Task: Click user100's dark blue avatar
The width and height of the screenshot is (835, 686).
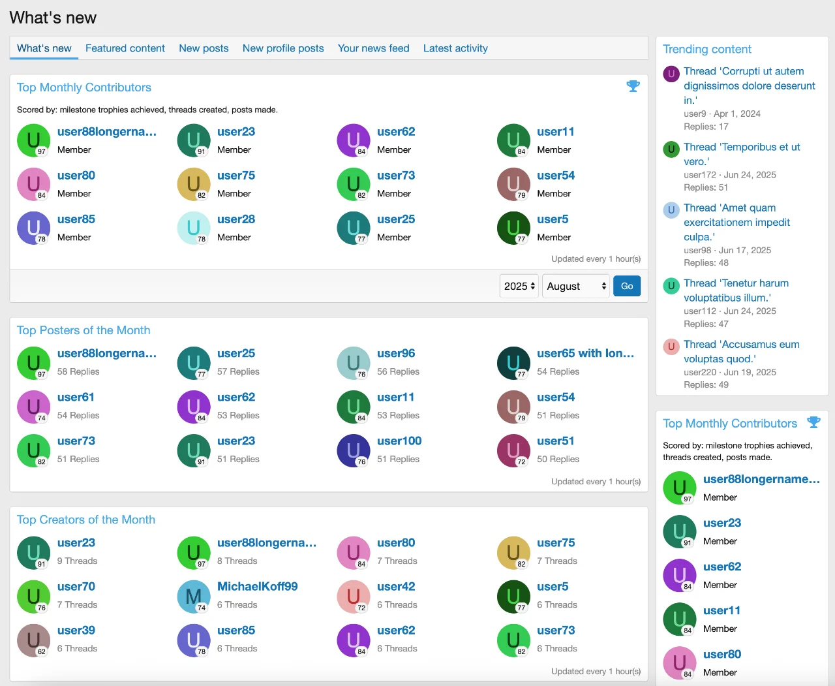Action: coord(354,450)
